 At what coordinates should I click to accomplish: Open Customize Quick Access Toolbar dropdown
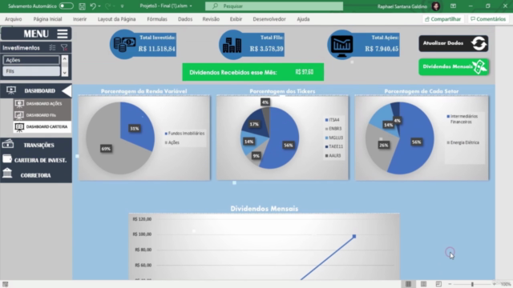pyautogui.click(x=122, y=6)
